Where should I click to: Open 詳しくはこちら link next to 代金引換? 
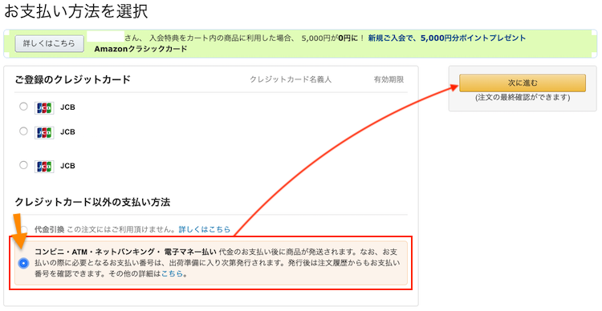tap(204, 229)
